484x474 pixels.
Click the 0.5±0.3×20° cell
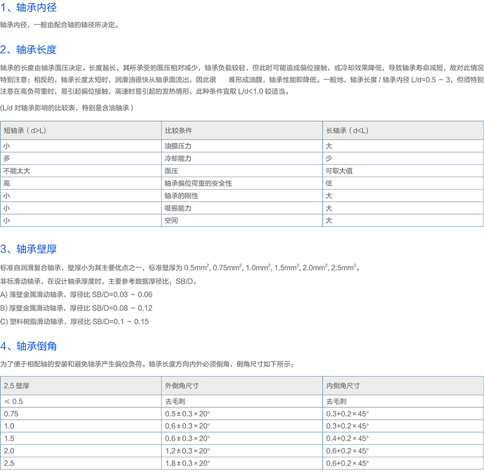pos(242,414)
